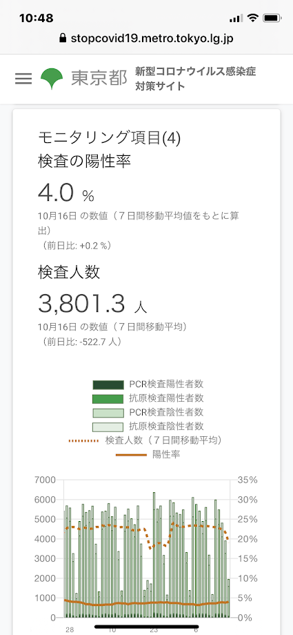293x635 pixels.
Task: Open the 東京都 site title link
Action: [x=99, y=79]
